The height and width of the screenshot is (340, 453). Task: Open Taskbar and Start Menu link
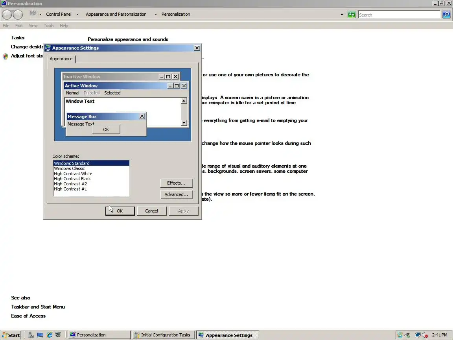coord(38,307)
